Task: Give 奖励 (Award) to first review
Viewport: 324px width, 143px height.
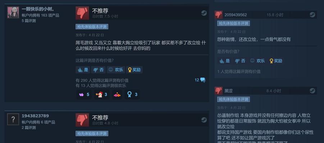Action: (134, 70)
